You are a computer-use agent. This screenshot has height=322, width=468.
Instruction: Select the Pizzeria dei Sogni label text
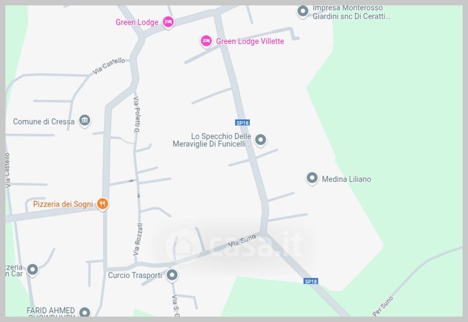coord(63,204)
